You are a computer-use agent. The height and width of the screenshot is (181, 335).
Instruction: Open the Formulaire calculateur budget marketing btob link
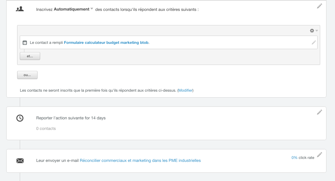[x=106, y=43]
